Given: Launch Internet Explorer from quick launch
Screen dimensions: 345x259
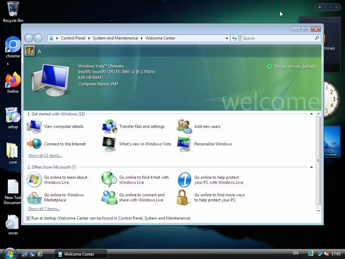Looking at the screenshot, I should pyautogui.click(x=40, y=254).
